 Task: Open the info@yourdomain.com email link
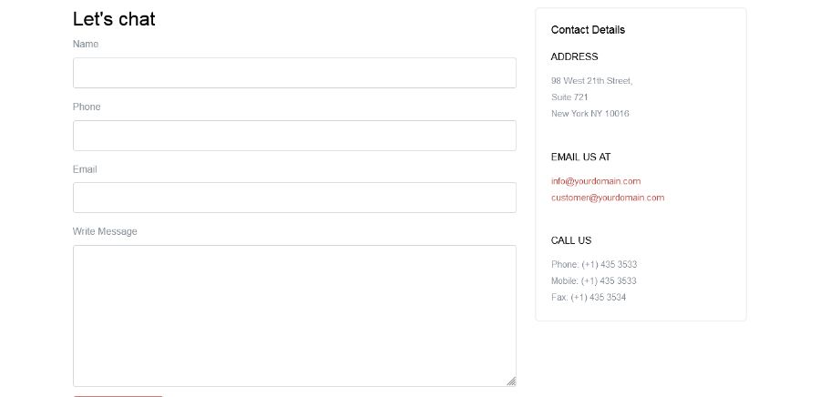pos(596,181)
